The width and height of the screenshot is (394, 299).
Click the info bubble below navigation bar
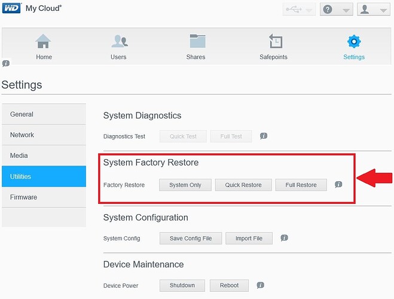(x=6, y=63)
